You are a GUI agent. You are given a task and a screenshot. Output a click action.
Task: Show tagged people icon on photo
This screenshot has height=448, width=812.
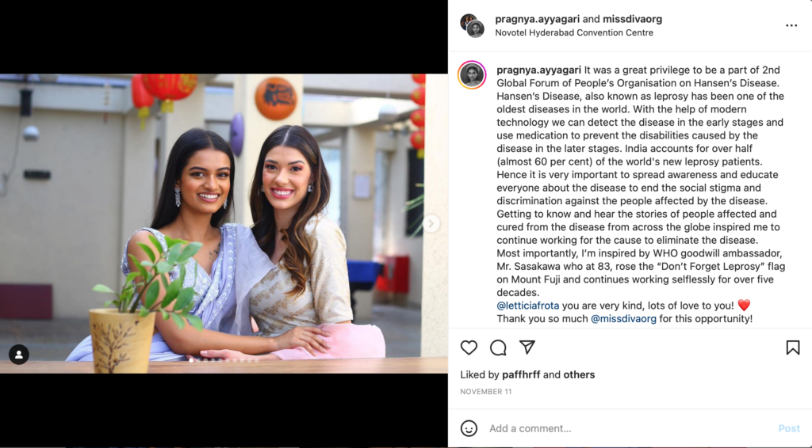point(19,355)
